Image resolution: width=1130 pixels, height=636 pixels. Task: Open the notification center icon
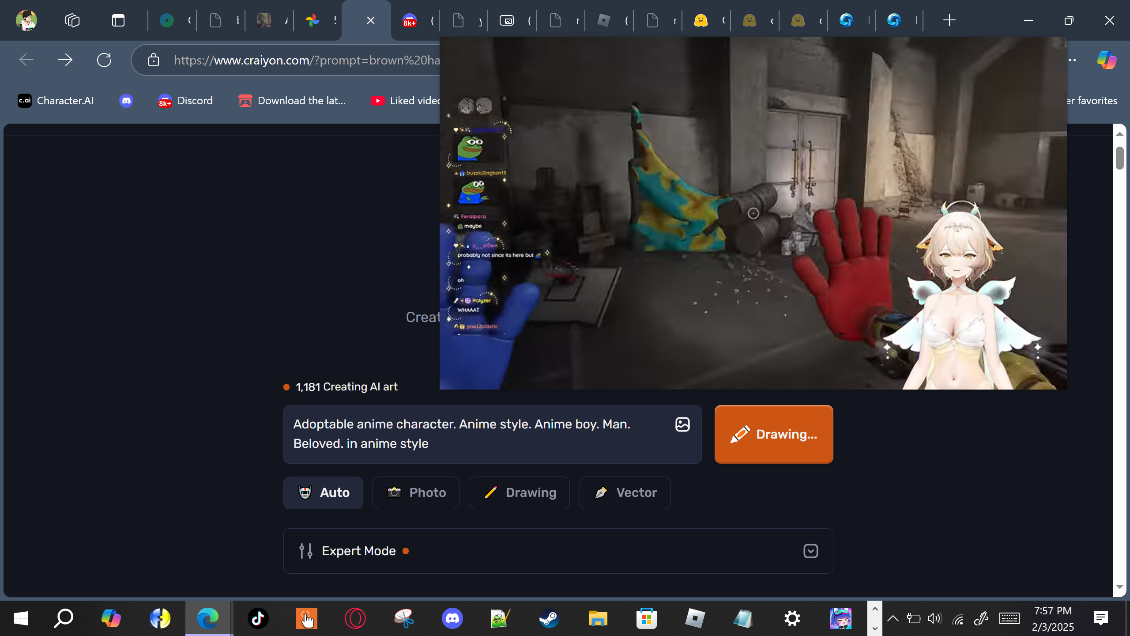(x=1101, y=618)
